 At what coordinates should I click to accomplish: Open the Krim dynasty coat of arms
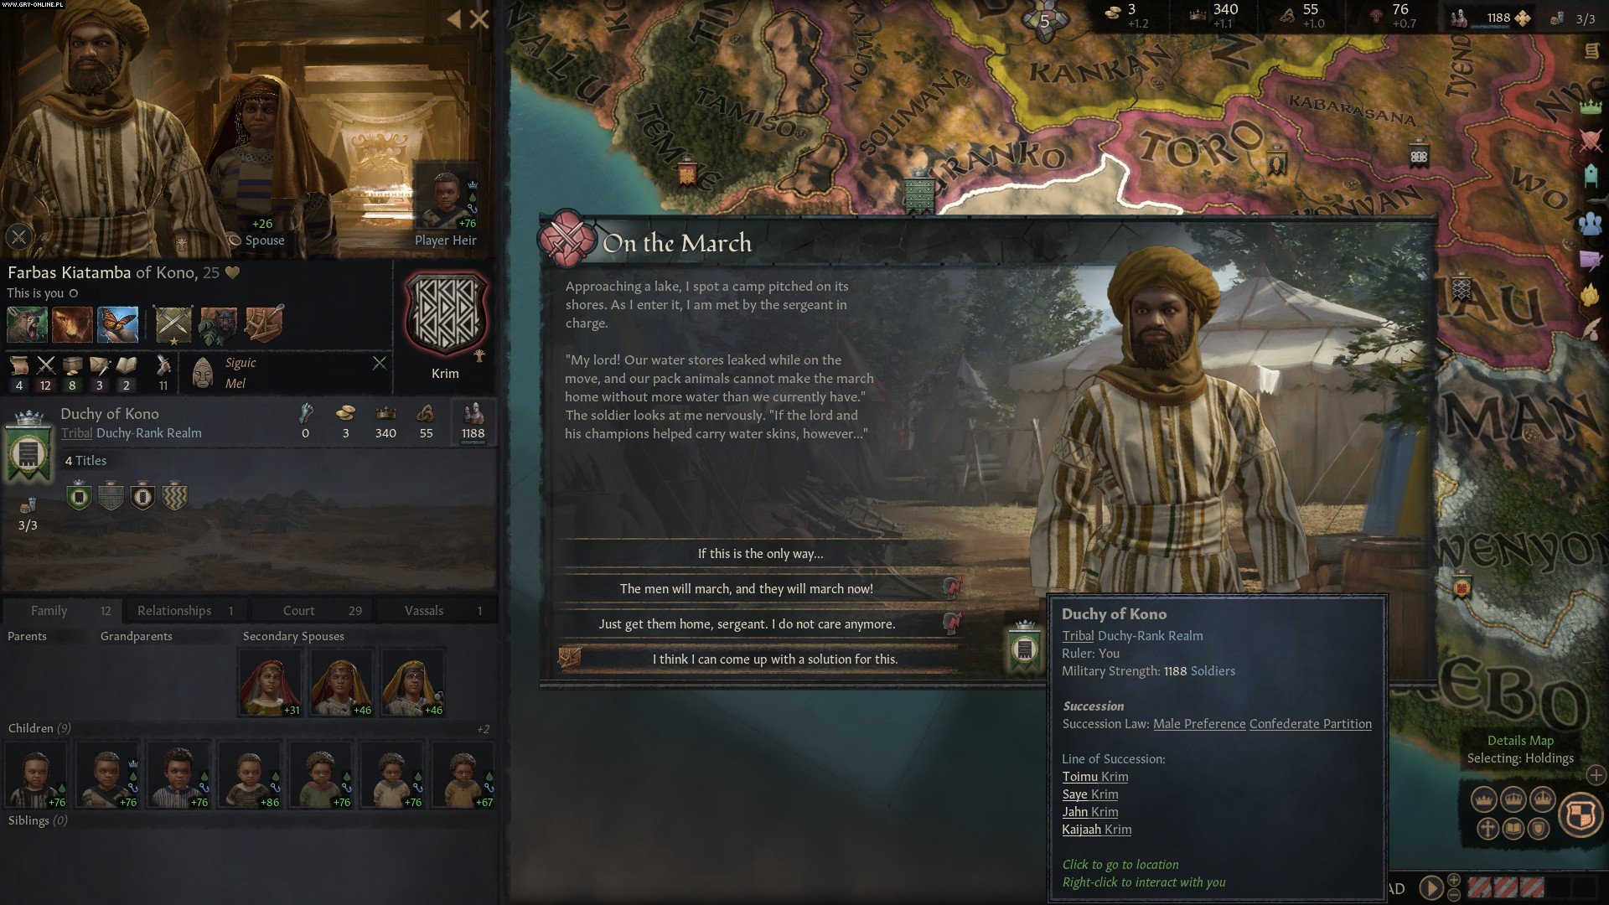(446, 317)
